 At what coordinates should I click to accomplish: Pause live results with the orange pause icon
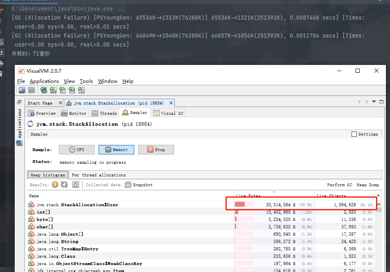(x=55, y=184)
